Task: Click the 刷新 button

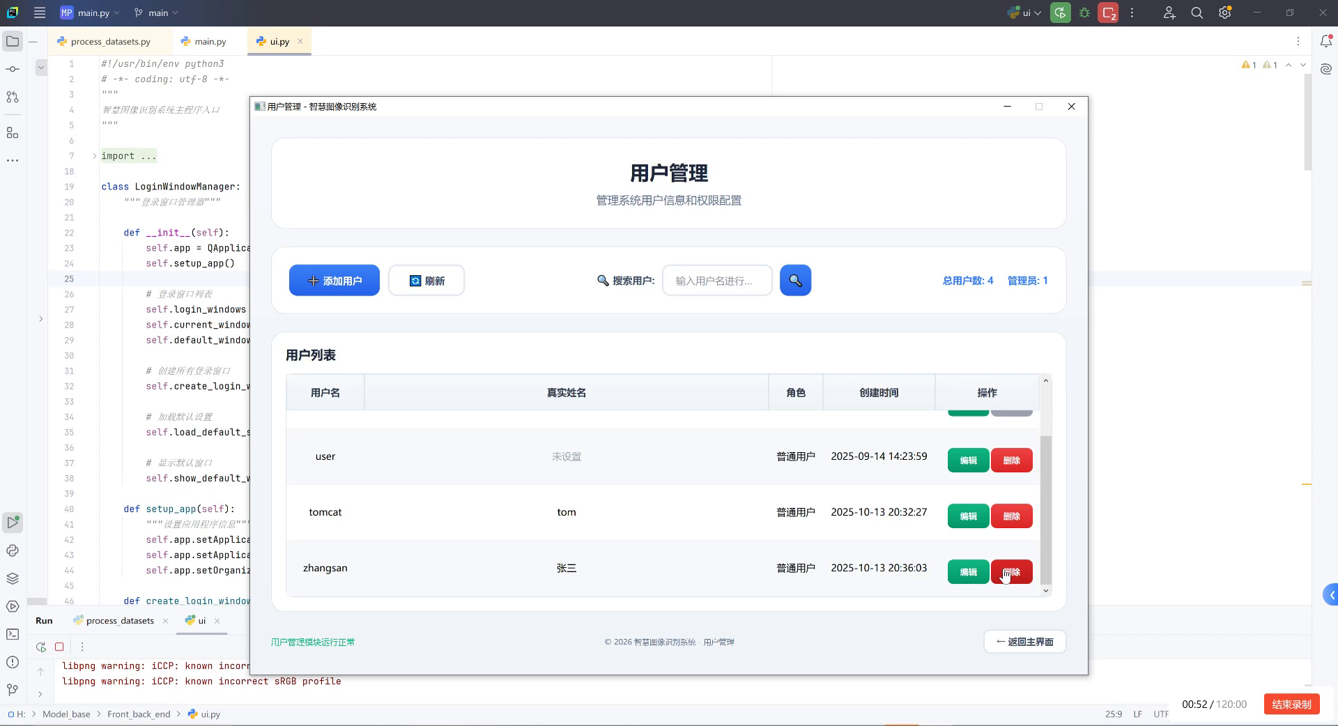Action: (426, 280)
